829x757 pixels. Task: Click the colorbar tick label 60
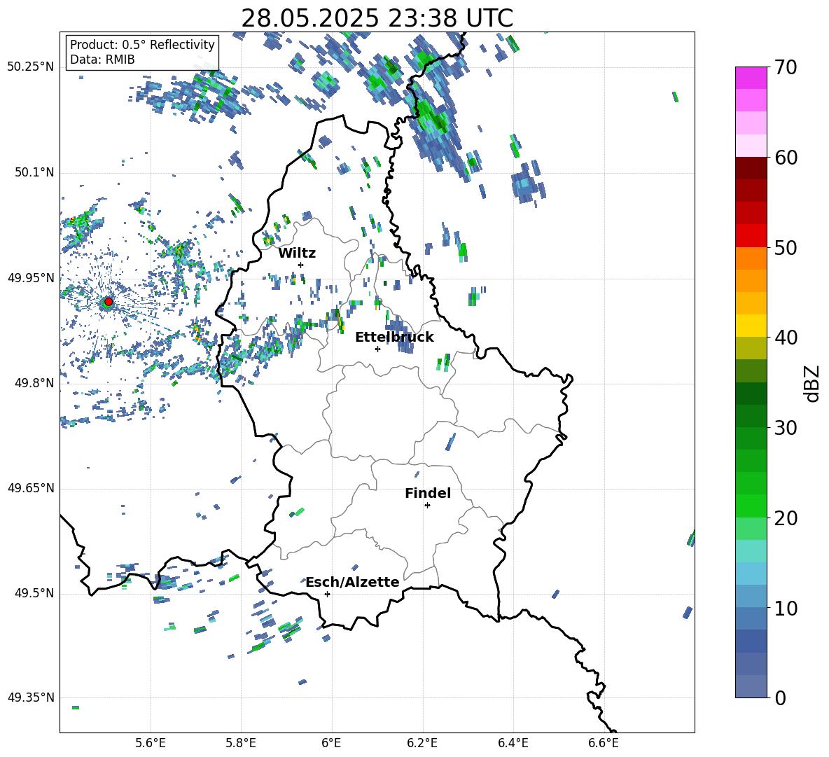coord(786,158)
